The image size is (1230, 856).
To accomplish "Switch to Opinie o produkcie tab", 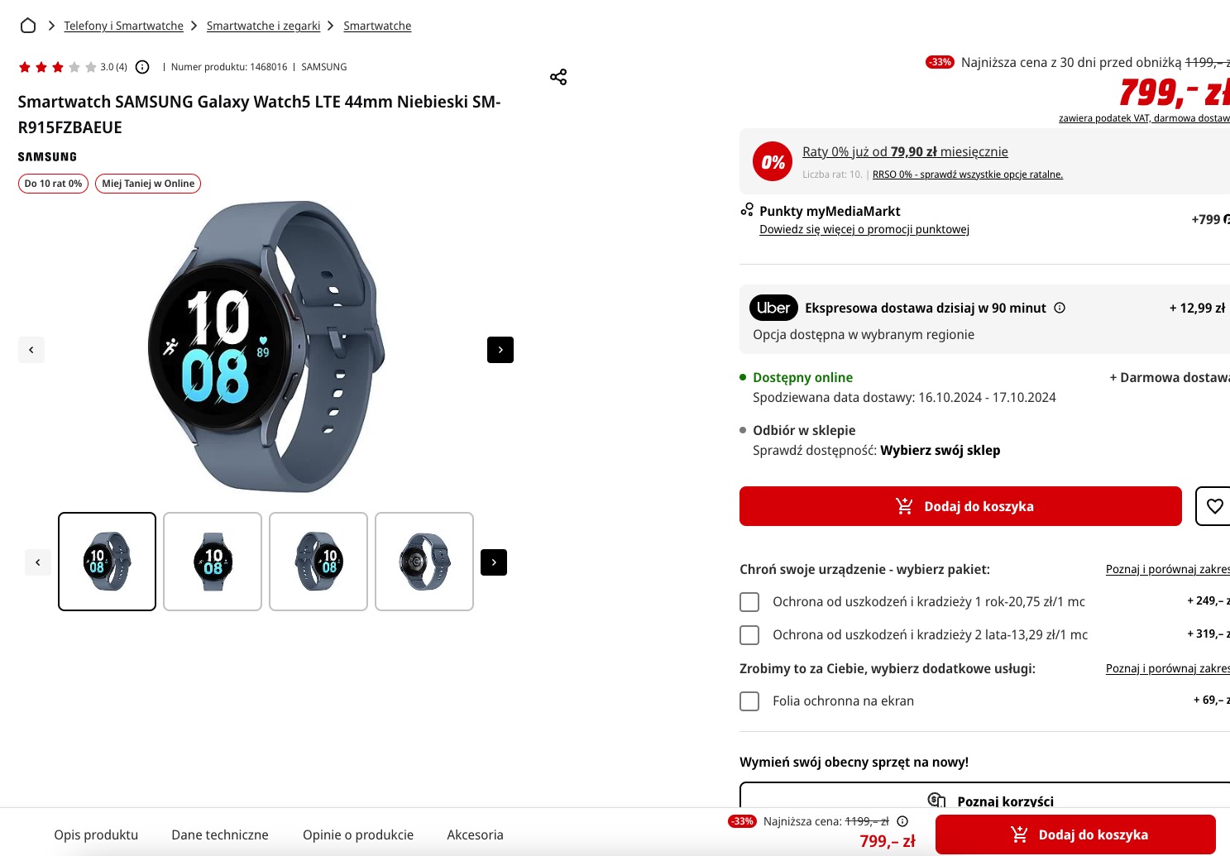I will [358, 834].
